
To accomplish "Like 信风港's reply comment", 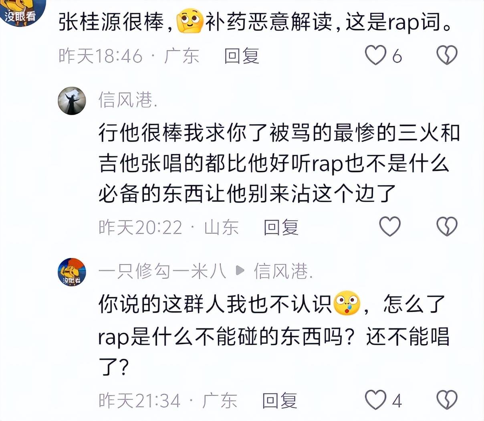I will coord(389,227).
